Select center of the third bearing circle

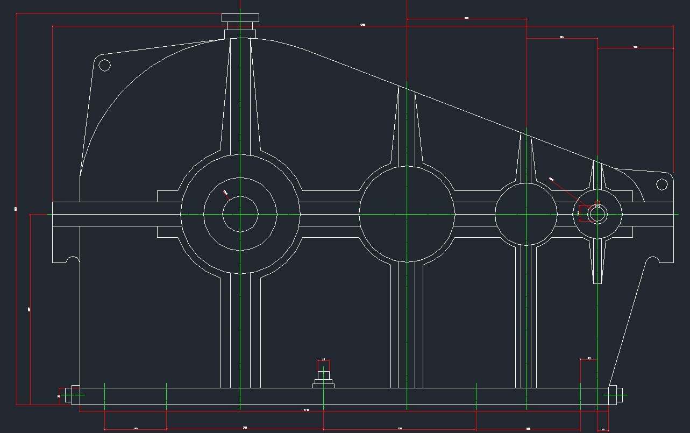pyautogui.click(x=526, y=214)
